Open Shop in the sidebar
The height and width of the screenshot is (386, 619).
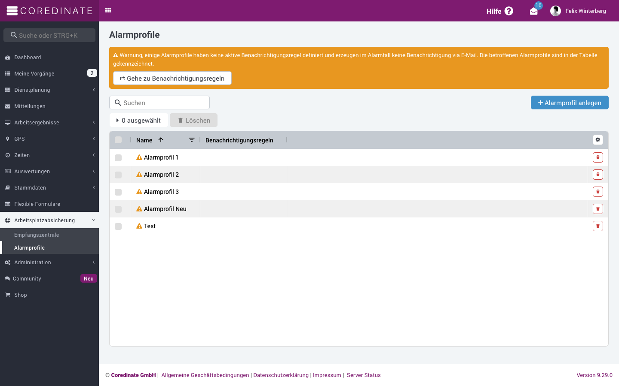(49, 295)
